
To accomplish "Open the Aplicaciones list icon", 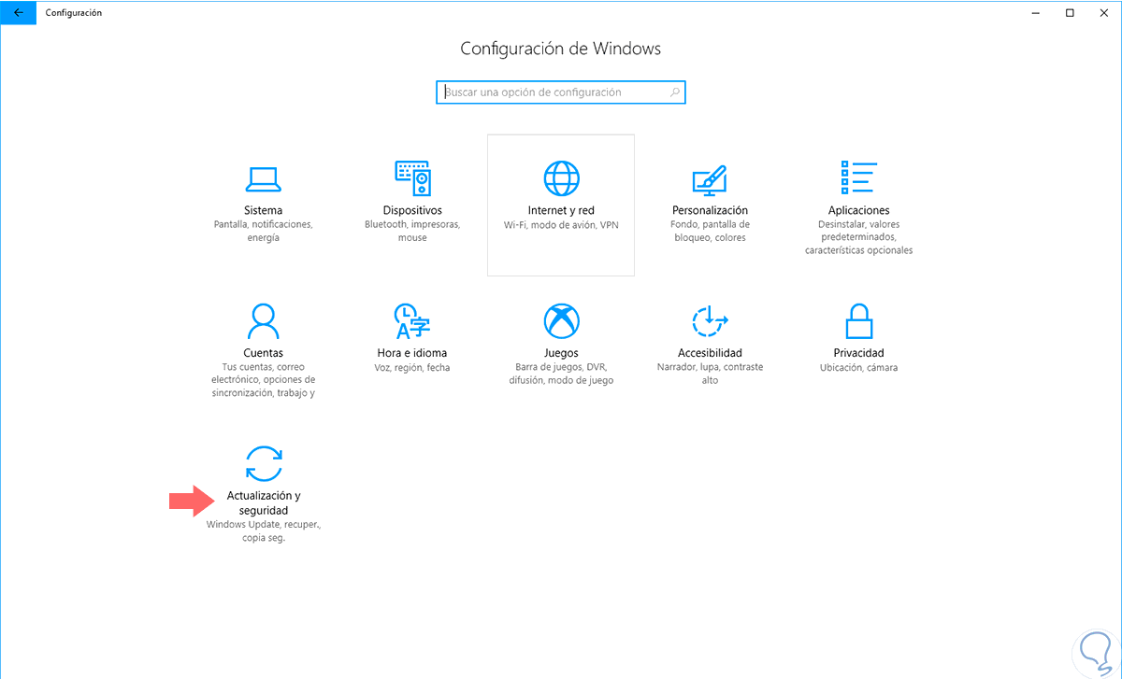I will [x=858, y=177].
